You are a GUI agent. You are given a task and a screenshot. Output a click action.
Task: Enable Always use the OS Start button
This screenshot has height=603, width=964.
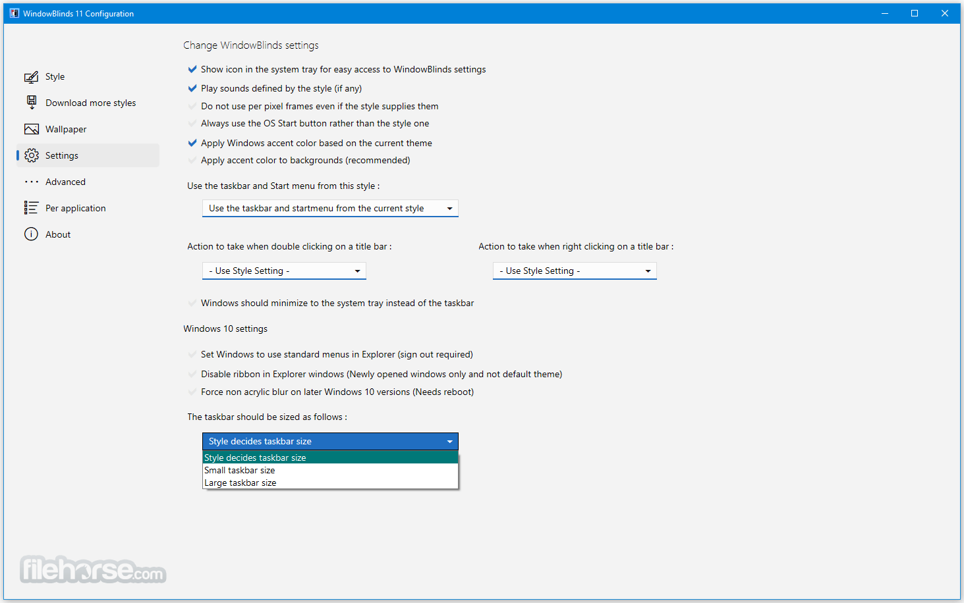click(192, 123)
